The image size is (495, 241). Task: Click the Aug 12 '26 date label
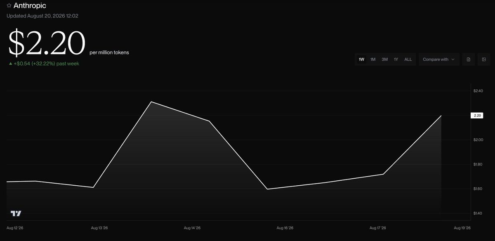pos(15,228)
